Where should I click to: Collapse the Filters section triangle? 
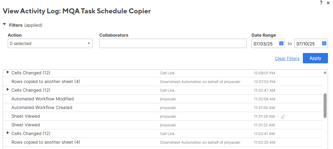[x=4, y=24]
